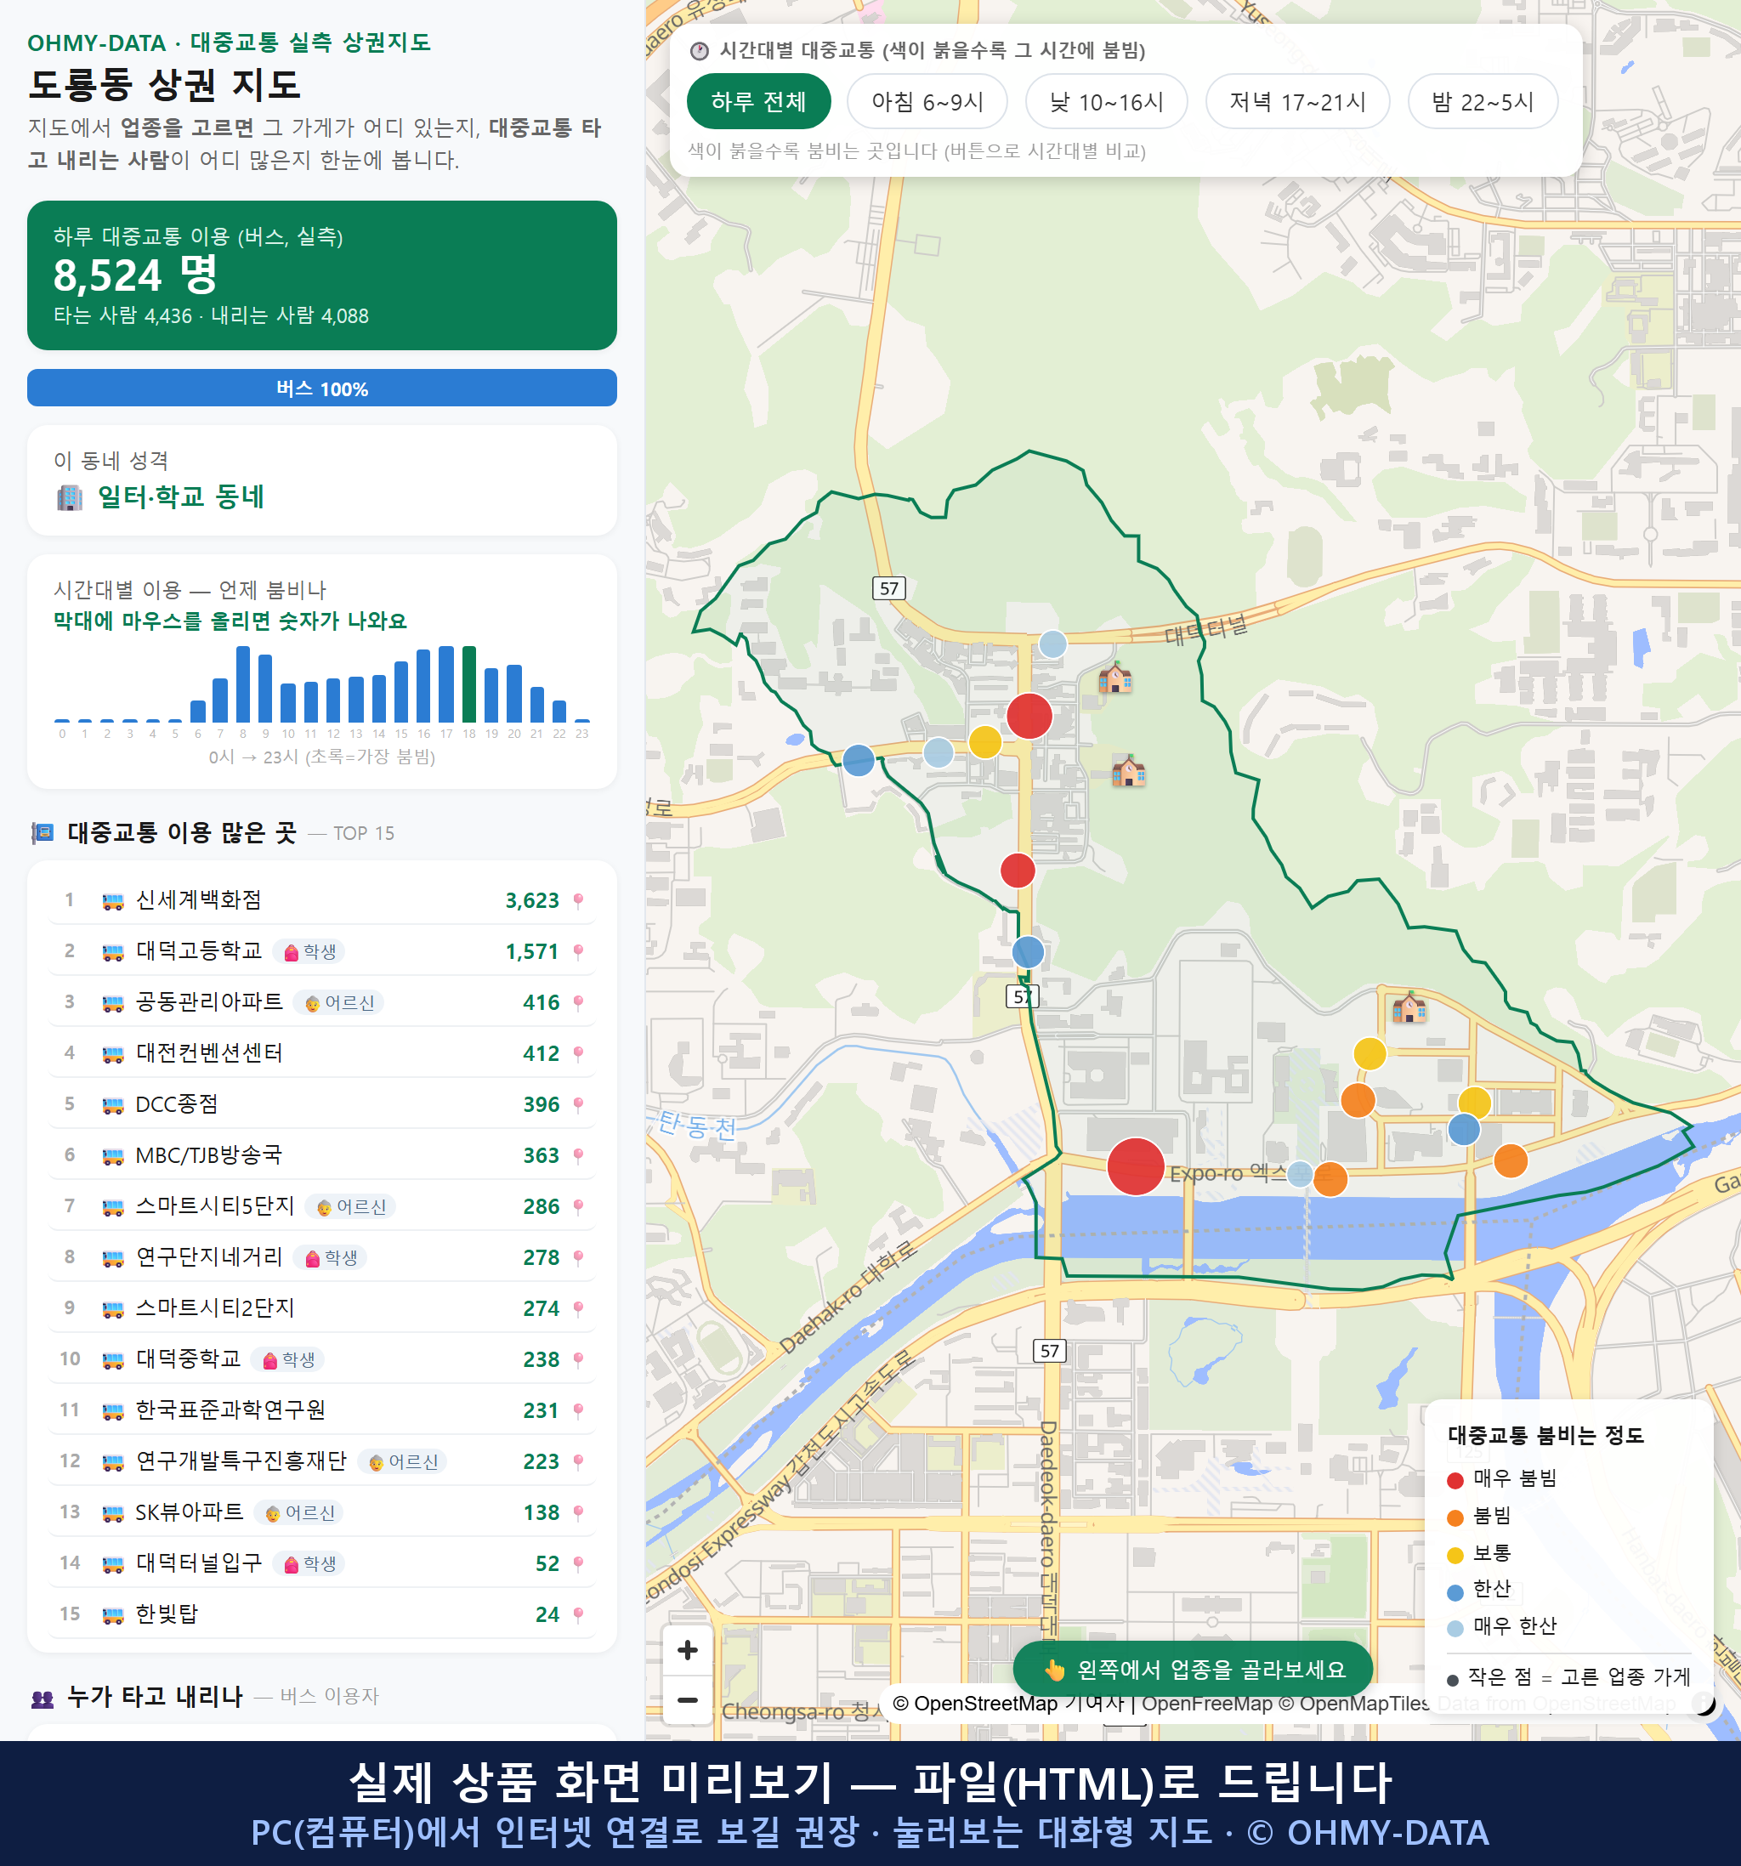Click the 어르신 tag on 공동관리아파트 row

point(339,1002)
